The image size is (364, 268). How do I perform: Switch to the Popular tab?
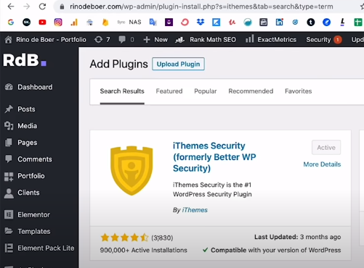[x=206, y=91]
